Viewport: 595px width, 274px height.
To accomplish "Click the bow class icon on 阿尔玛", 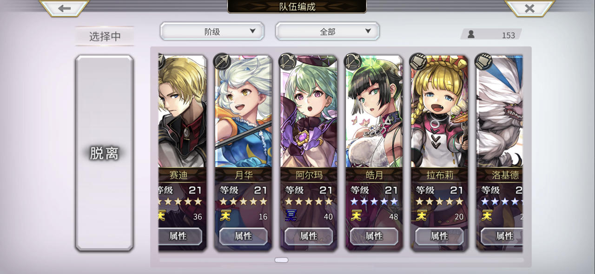I will (287, 61).
